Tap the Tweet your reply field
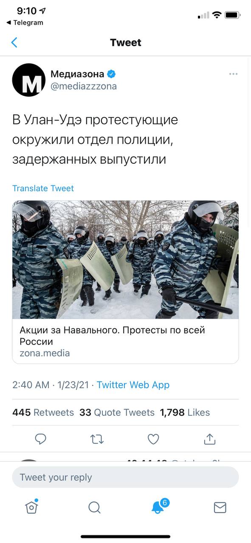This screenshot has width=251, height=543. 125,477
